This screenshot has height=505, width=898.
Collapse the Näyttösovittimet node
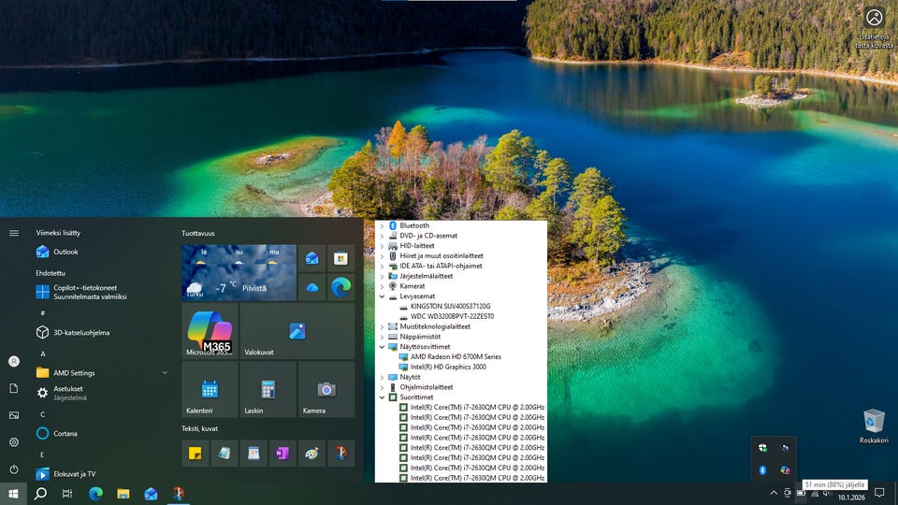(x=382, y=347)
